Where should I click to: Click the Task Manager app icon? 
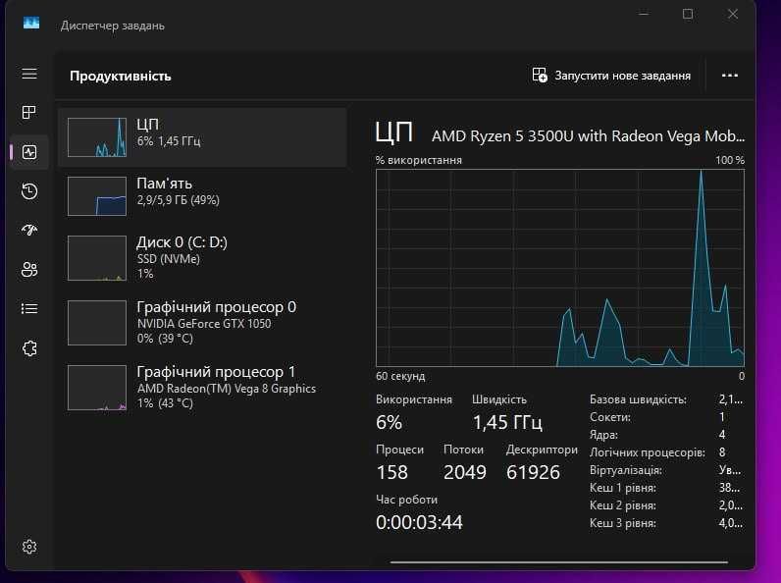tap(31, 23)
